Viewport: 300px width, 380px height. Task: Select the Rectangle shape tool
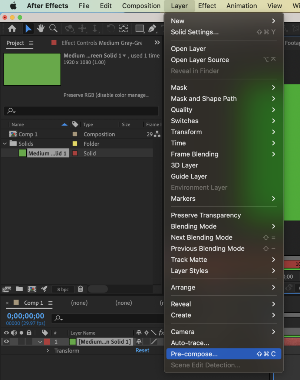[139, 29]
